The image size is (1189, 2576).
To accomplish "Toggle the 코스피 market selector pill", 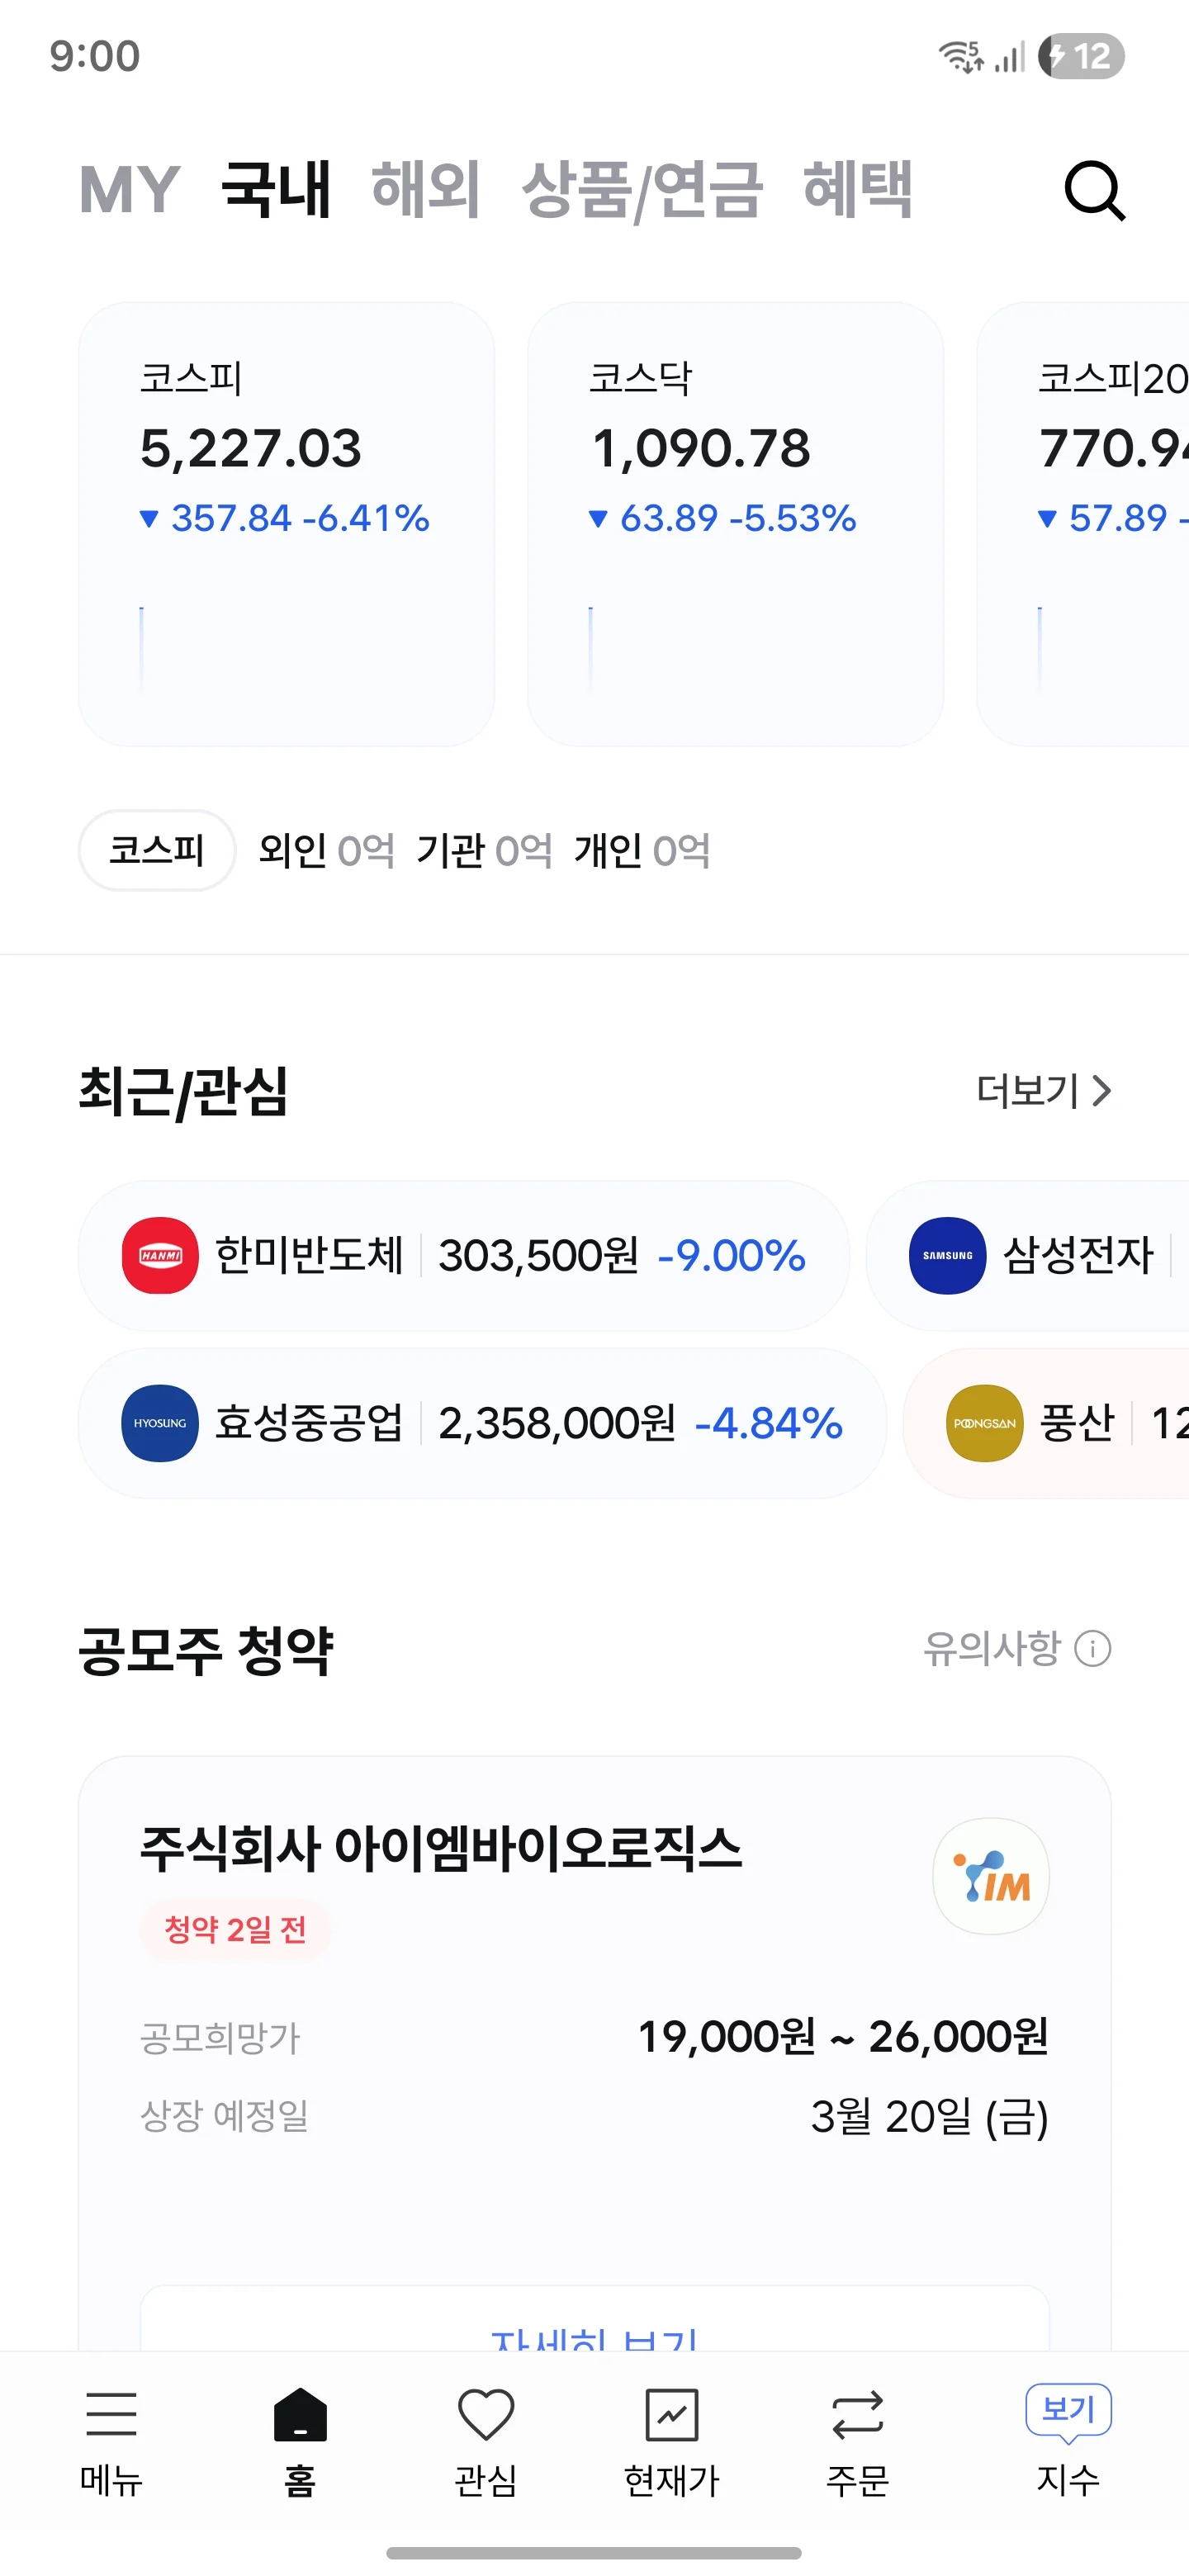I will click(x=157, y=850).
